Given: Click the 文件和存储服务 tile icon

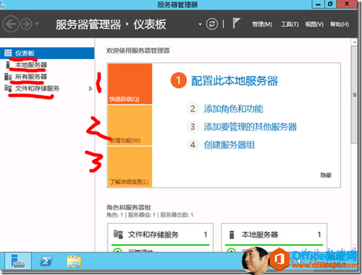Looking at the screenshot, I should pos(118,235).
